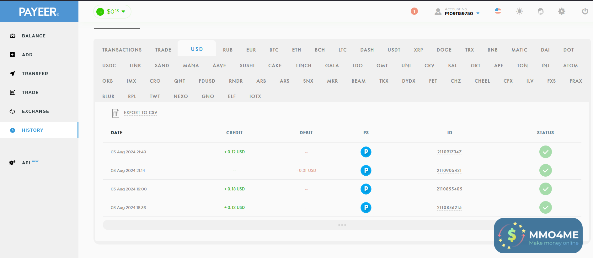This screenshot has height=258, width=593.
Task: Open the BTC history tab
Action: tap(274, 50)
